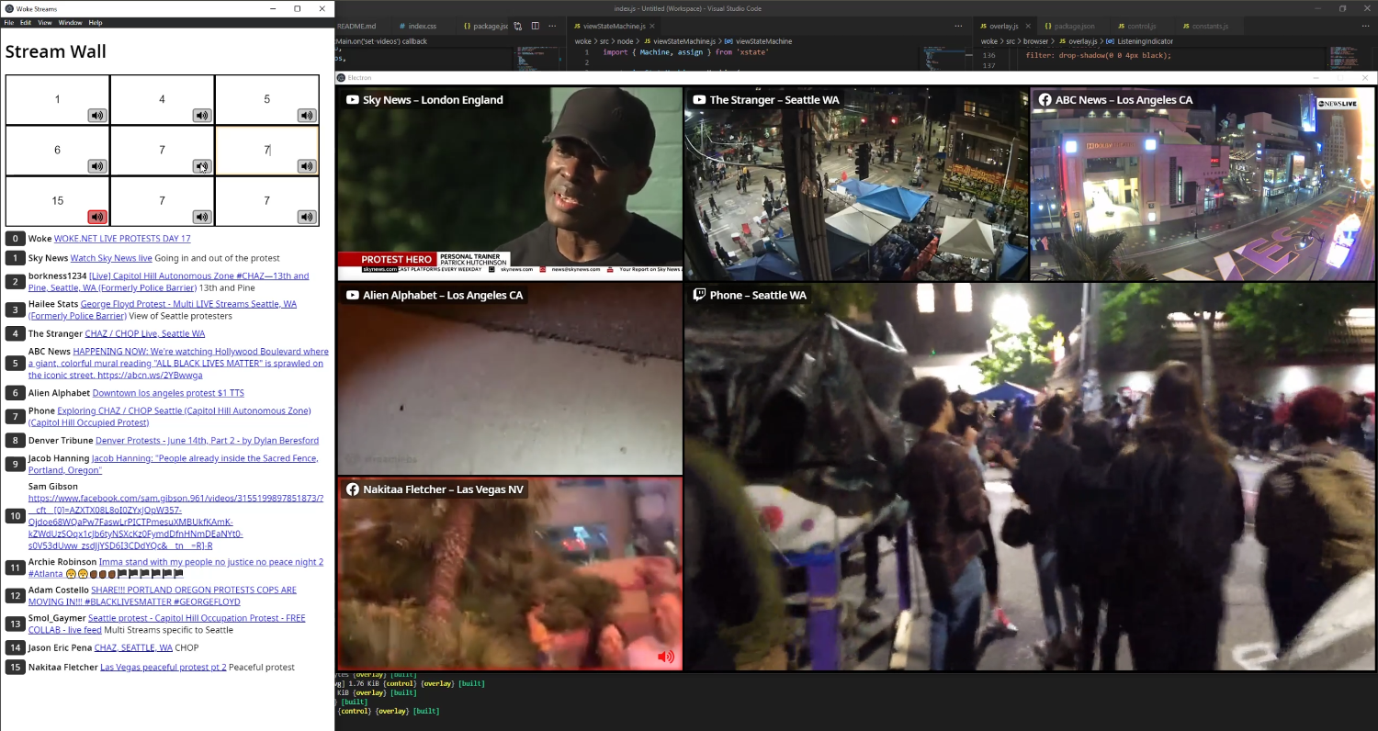
Task: Open the overflow (…) menu in right editor group
Action: 1366,26
